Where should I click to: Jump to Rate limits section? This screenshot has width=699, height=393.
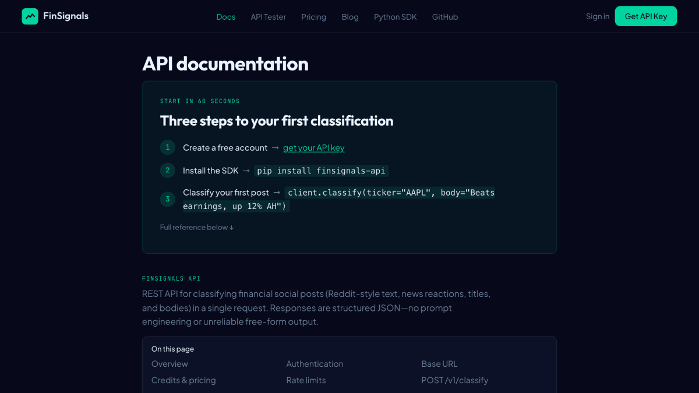click(306, 380)
